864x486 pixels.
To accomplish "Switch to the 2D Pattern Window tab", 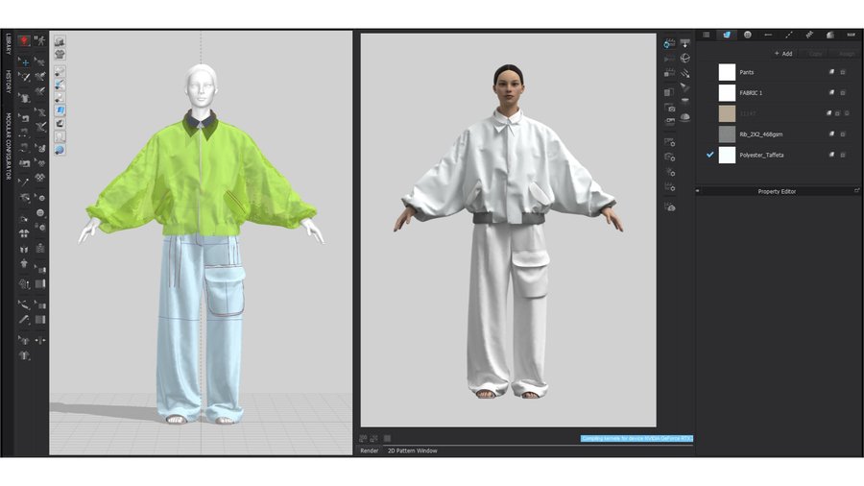I will click(x=412, y=450).
